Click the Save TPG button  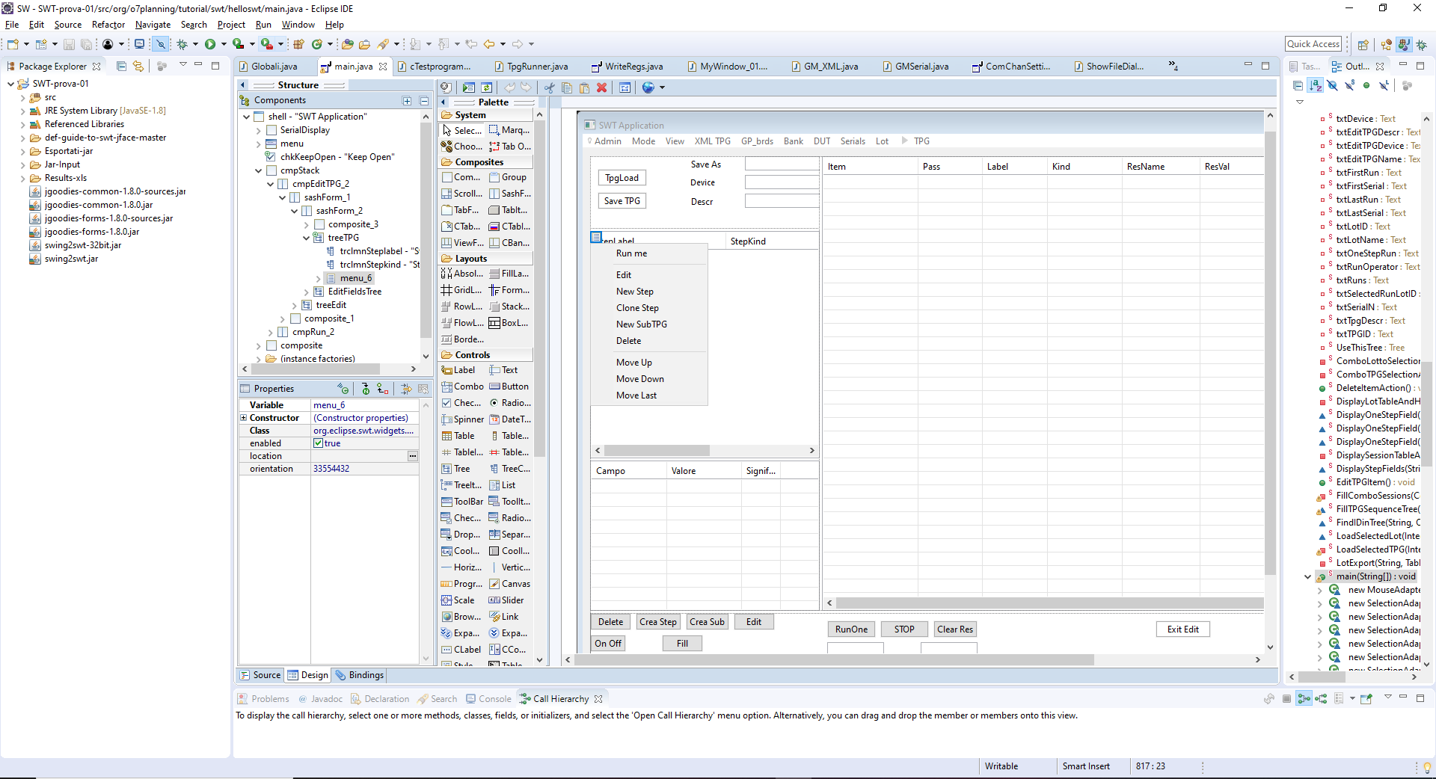click(622, 201)
